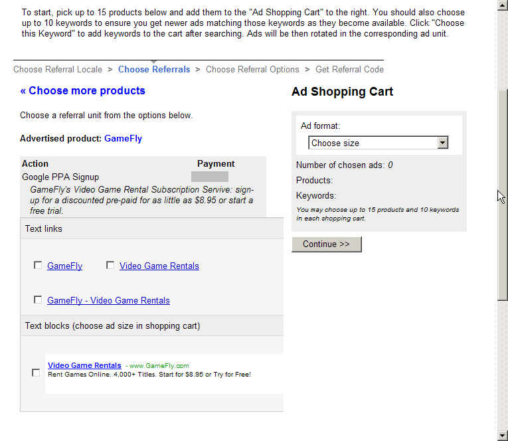
Task: Go back via Choose more products link
Action: pyautogui.click(x=82, y=91)
